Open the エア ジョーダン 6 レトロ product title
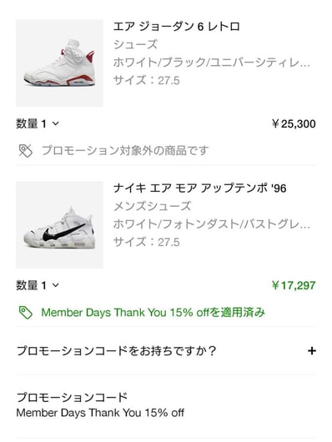 (x=177, y=27)
